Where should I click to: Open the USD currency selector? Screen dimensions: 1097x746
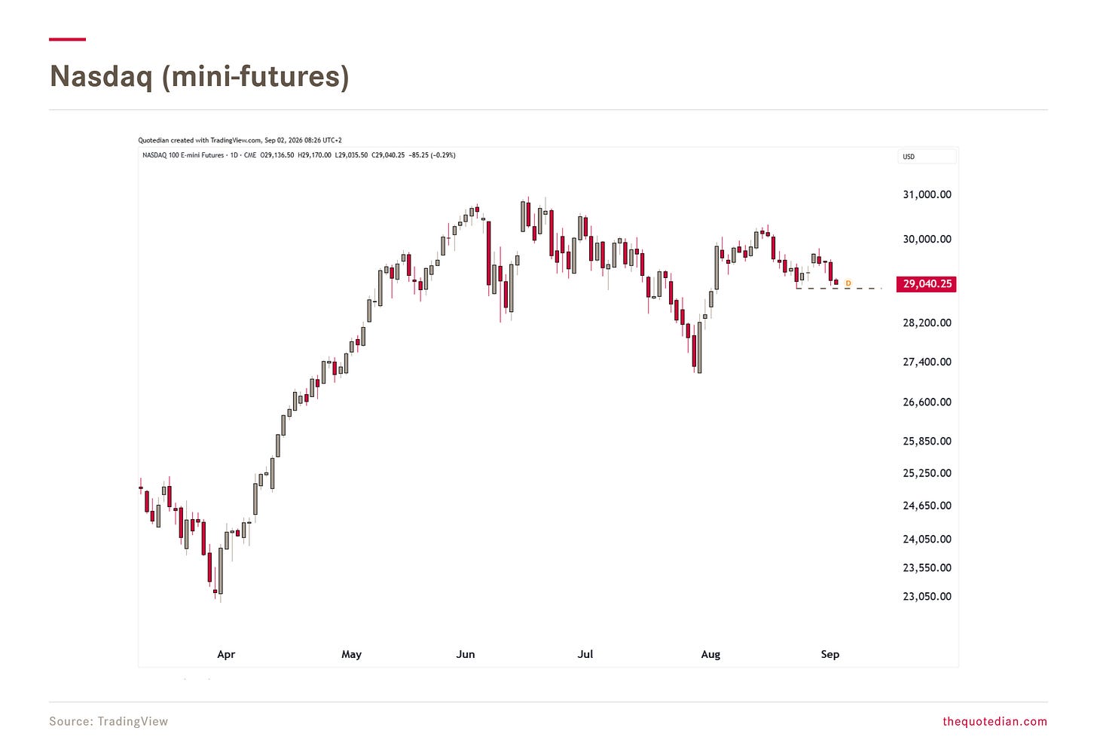point(927,157)
